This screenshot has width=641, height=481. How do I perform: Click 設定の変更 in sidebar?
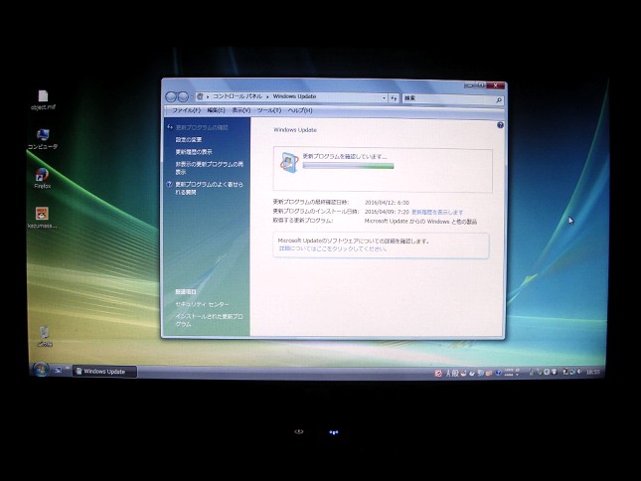click(189, 140)
